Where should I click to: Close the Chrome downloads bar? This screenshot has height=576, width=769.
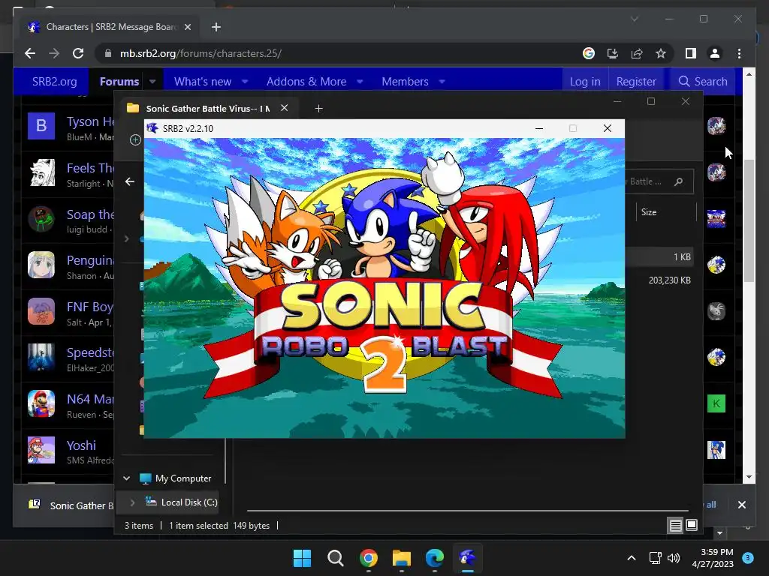pos(741,505)
